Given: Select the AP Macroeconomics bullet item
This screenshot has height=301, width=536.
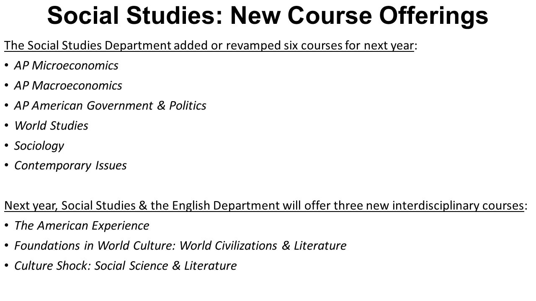Looking at the screenshot, I should coord(68,86).
